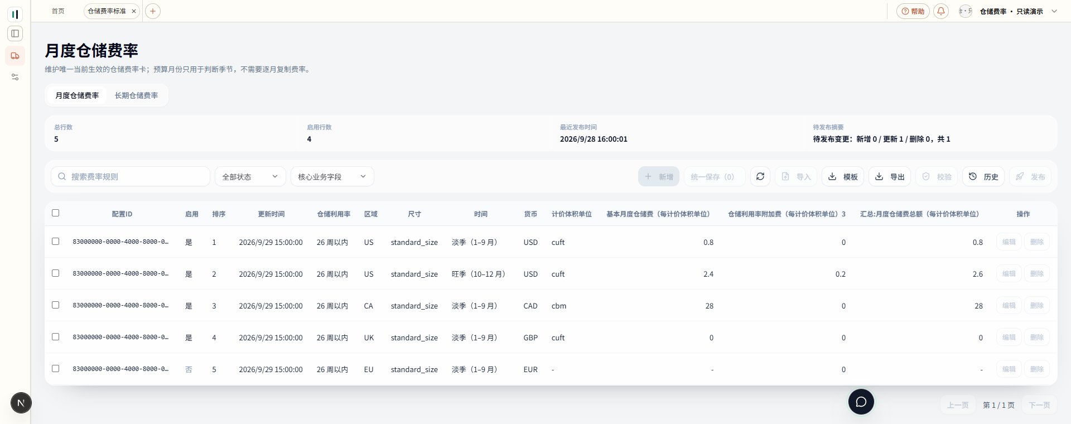Select the checkbox for 旺季（10–12月）row
This screenshot has width=1071, height=424.
point(55,273)
